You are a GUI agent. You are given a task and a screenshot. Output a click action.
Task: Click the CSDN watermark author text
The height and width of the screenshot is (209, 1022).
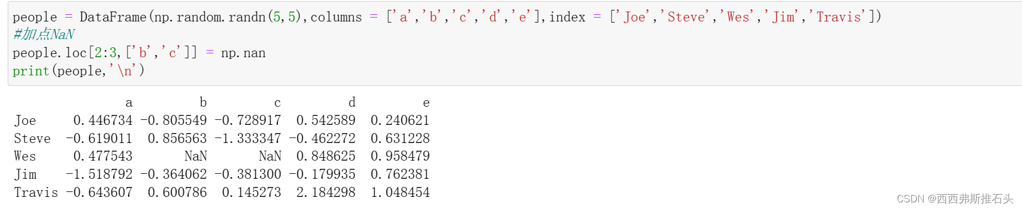[x=955, y=199]
